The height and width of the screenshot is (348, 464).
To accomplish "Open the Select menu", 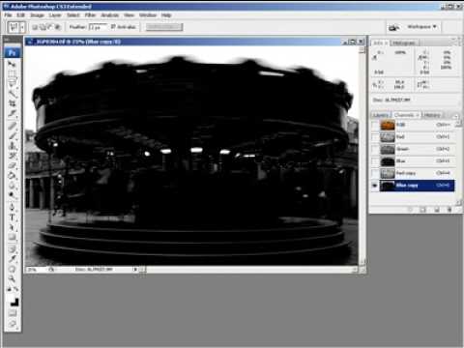I will coord(73,15).
